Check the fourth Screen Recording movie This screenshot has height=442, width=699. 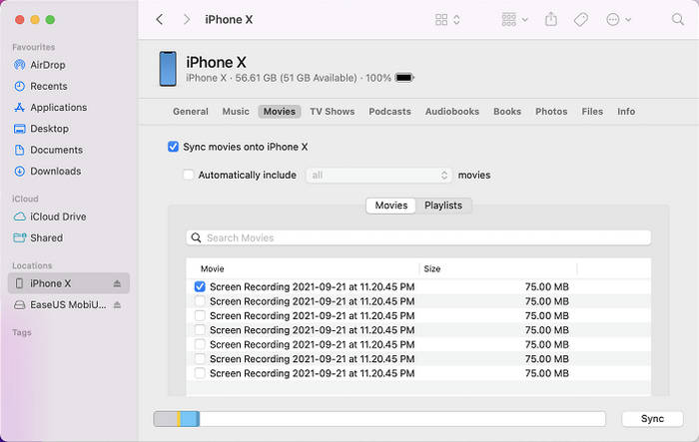[x=200, y=330]
